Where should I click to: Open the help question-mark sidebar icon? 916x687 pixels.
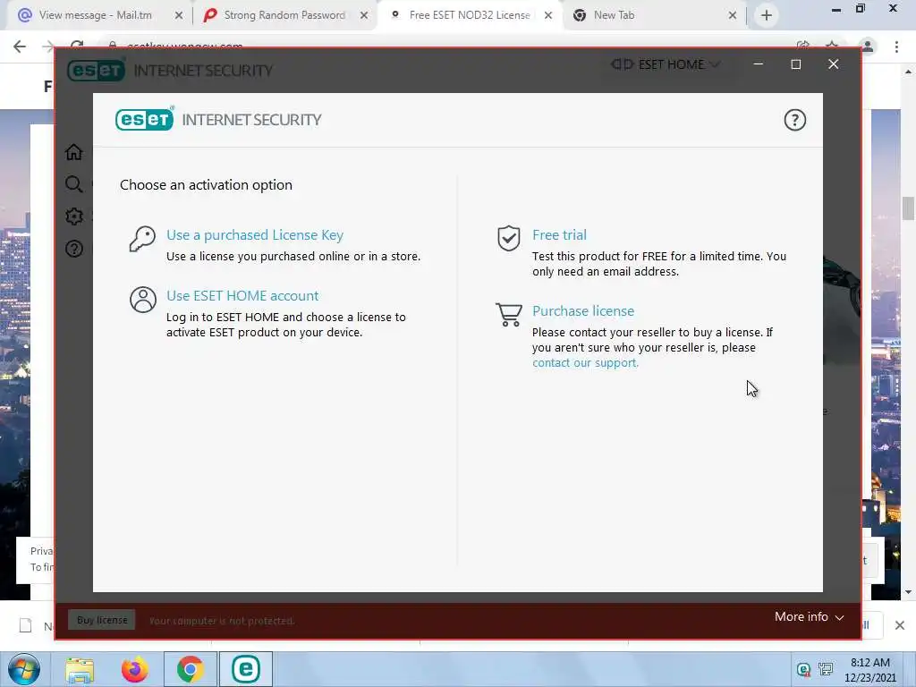(73, 249)
